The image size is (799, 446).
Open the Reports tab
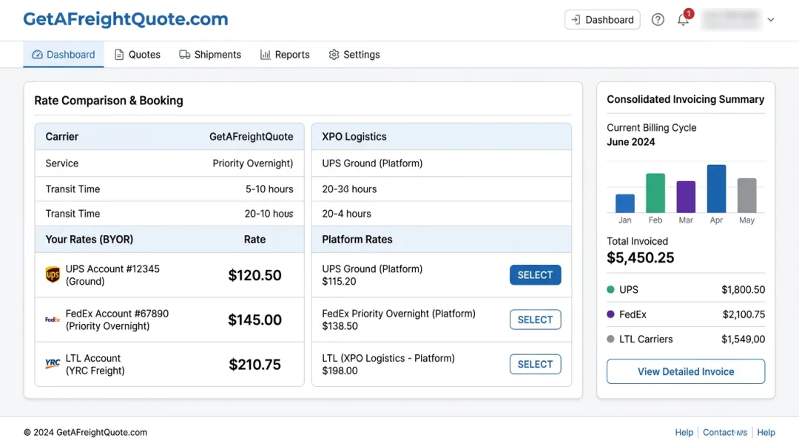tap(285, 55)
